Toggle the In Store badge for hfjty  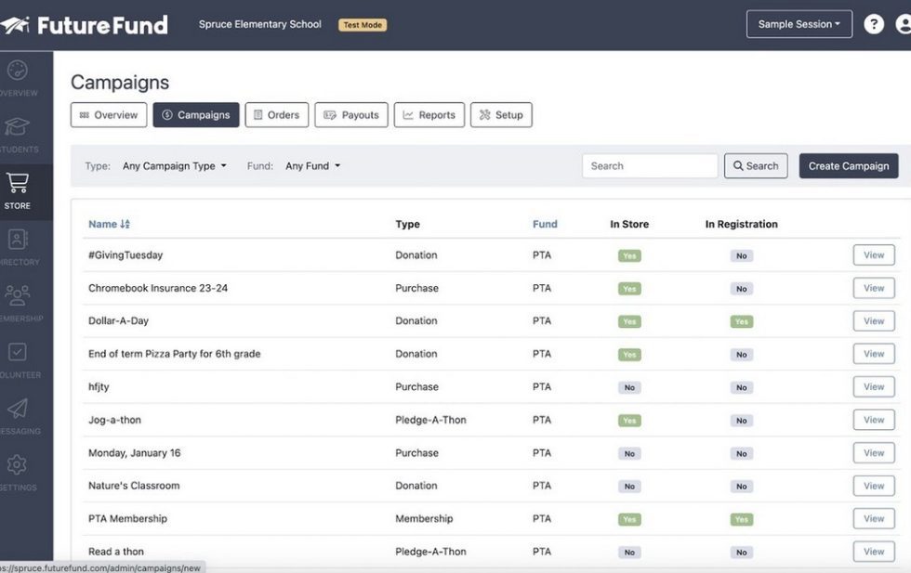[629, 386]
